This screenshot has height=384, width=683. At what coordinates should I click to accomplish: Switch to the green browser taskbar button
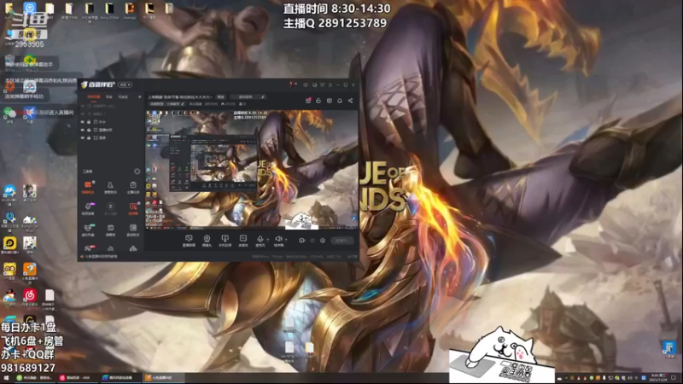click(x=35, y=378)
